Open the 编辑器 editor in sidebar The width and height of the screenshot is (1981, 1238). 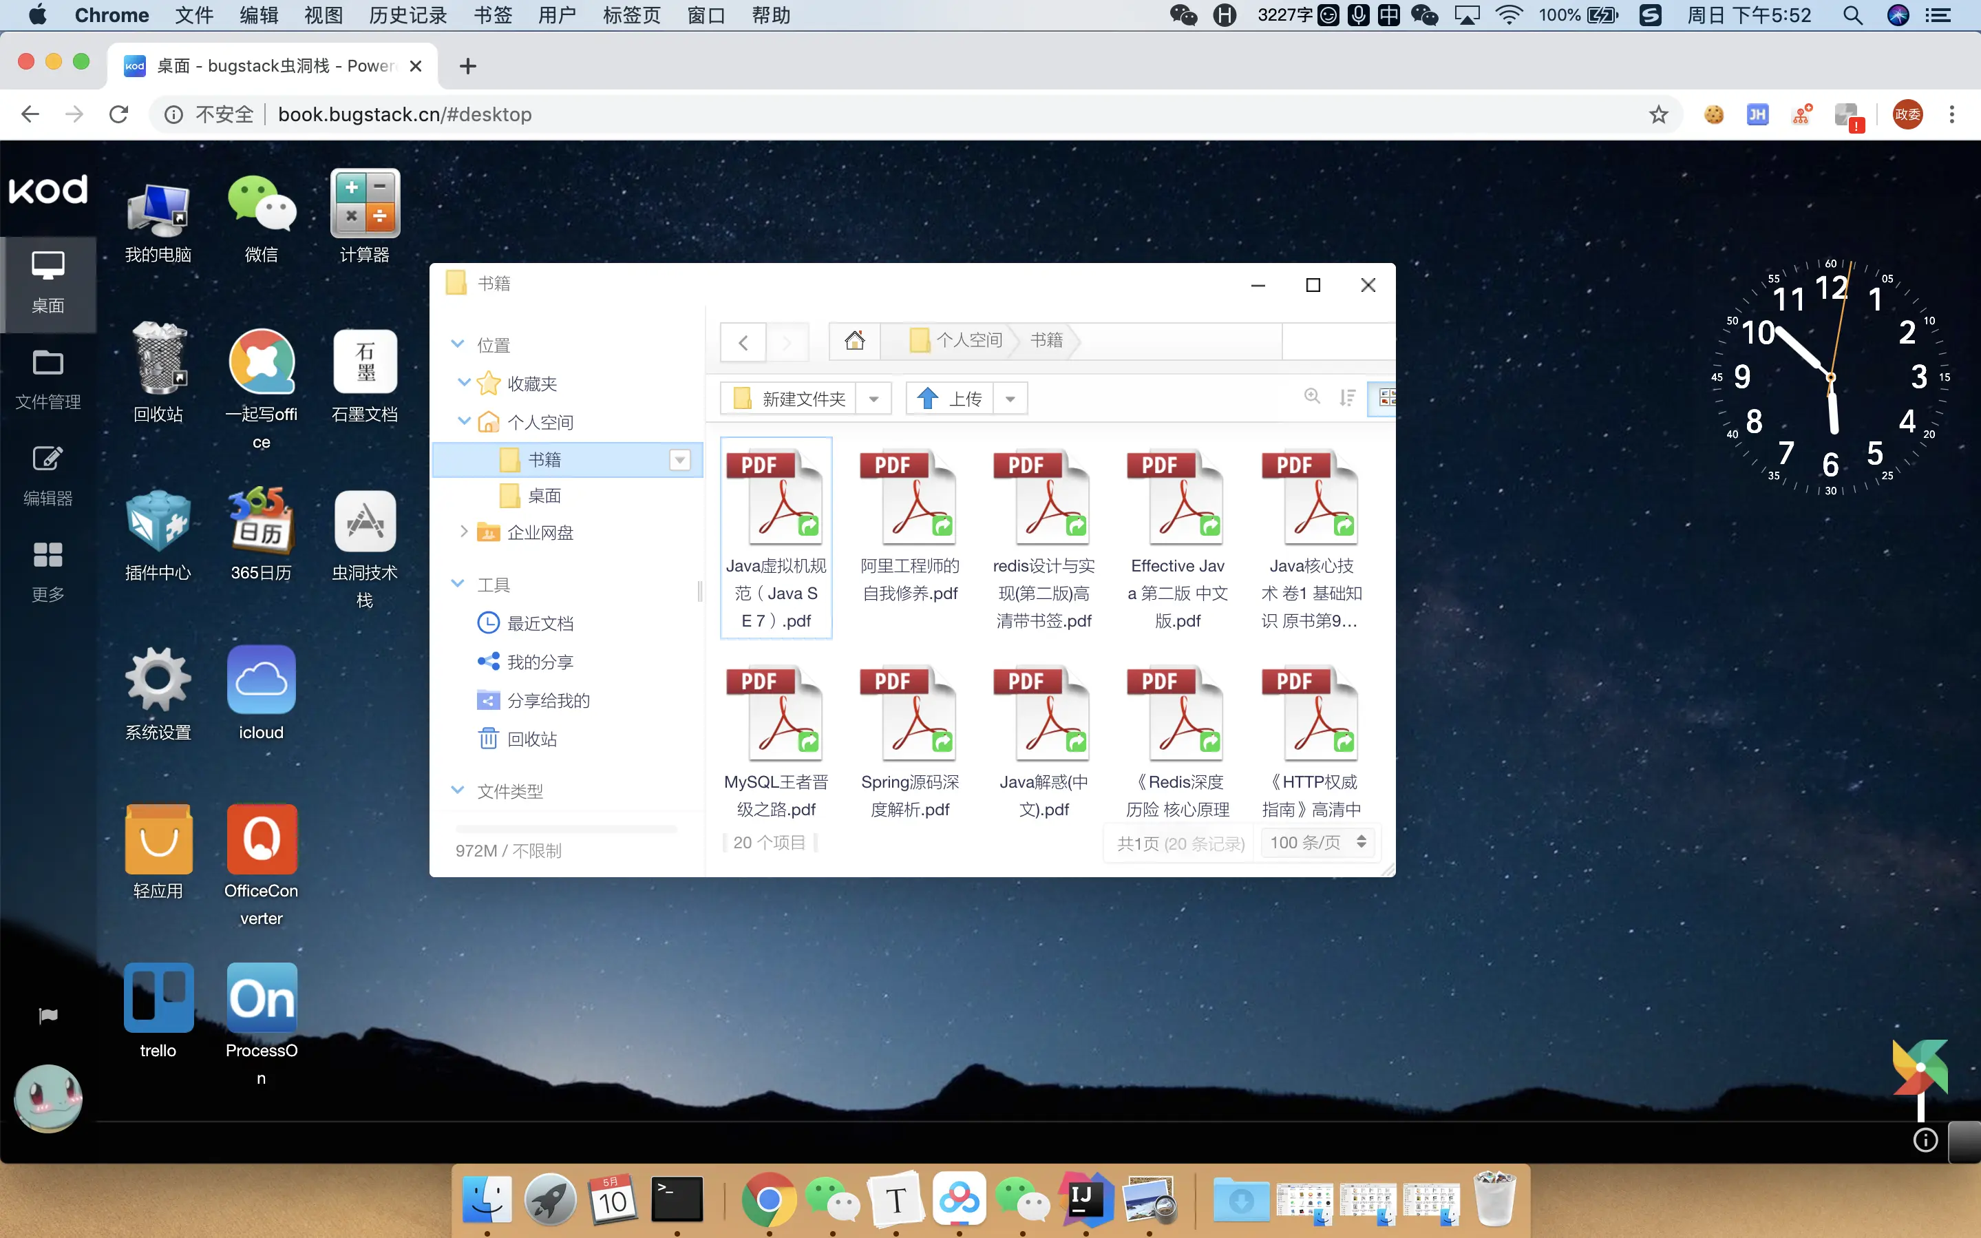[x=47, y=475]
